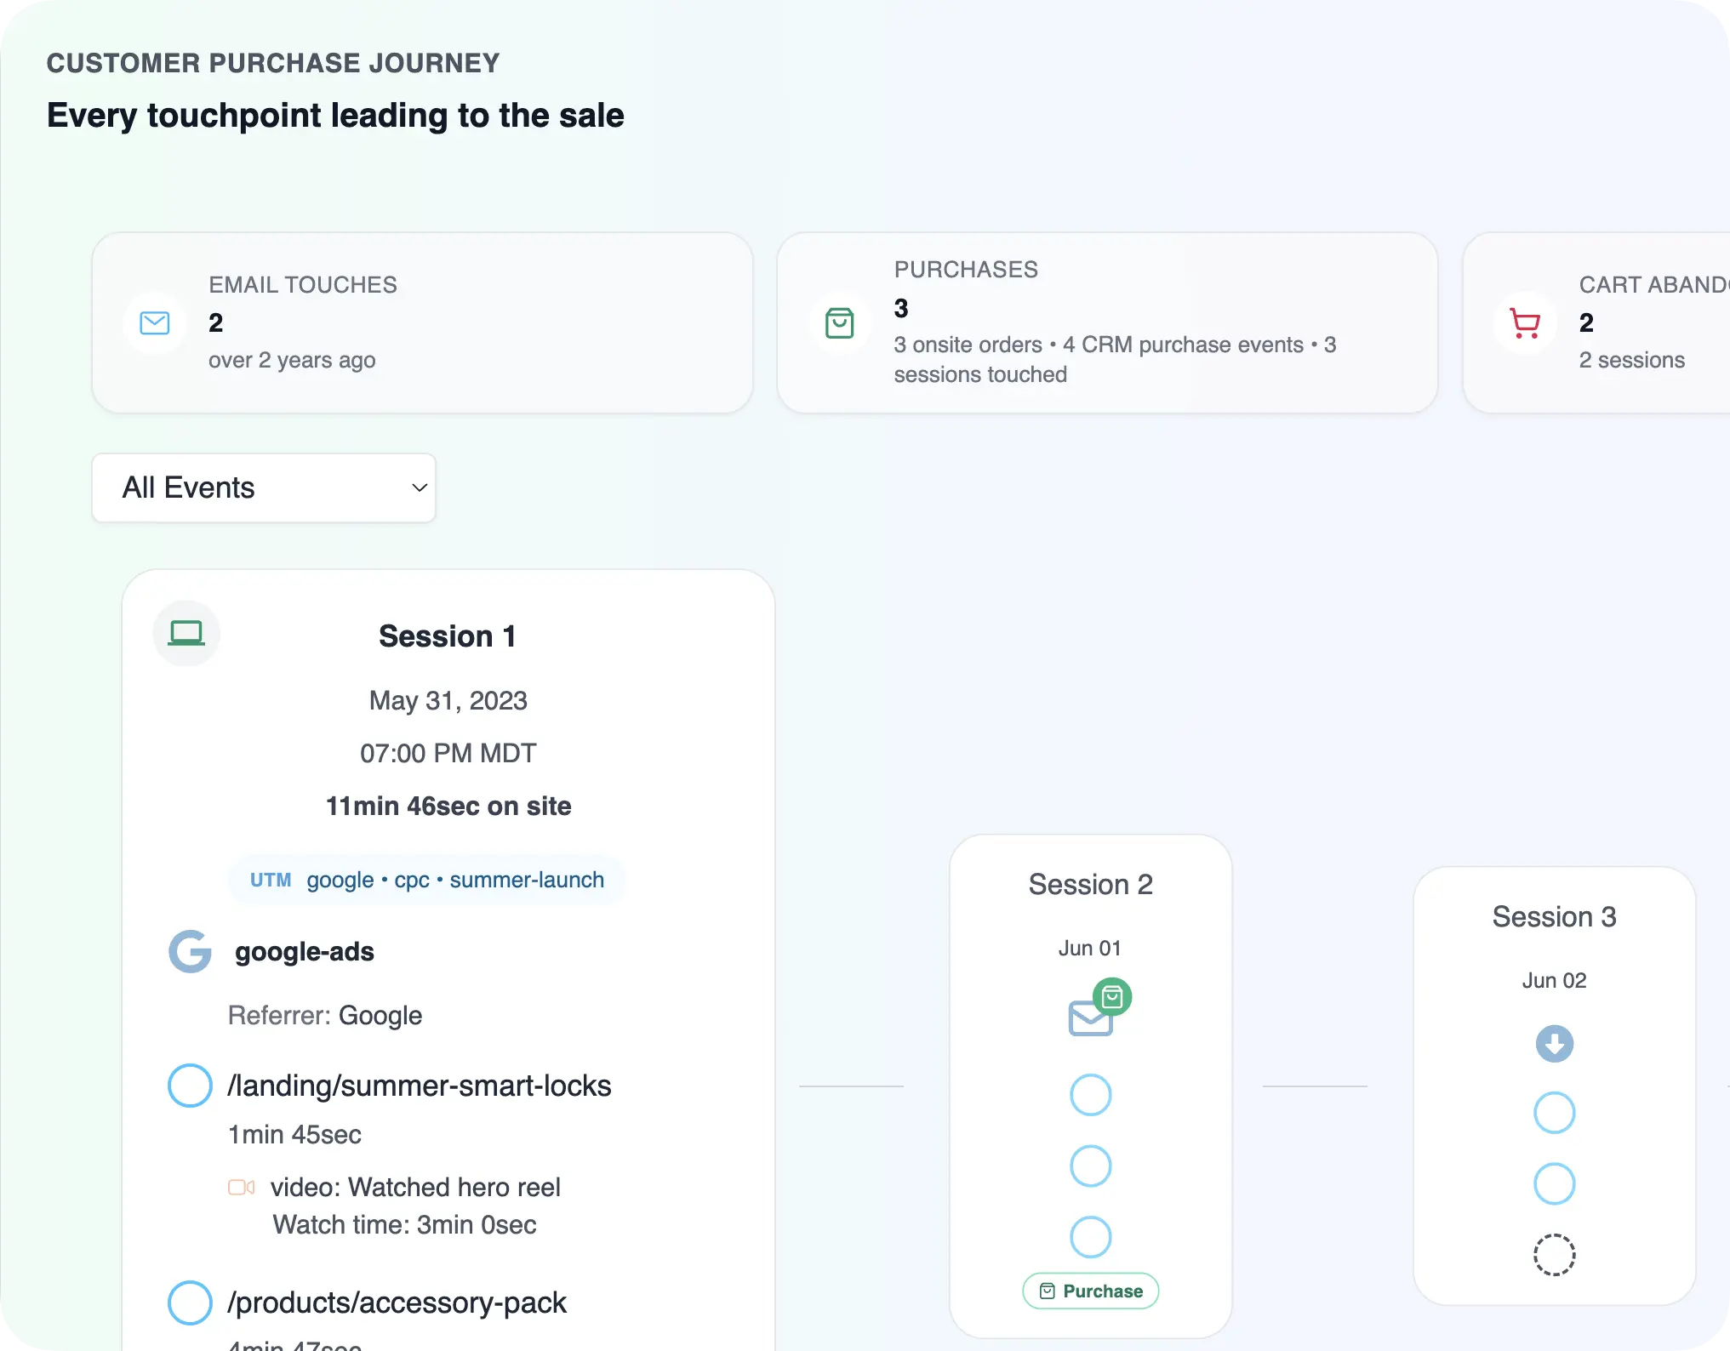The width and height of the screenshot is (1730, 1351).
Task: Click the UTM google cpc summer-launch tag
Action: (x=427, y=880)
